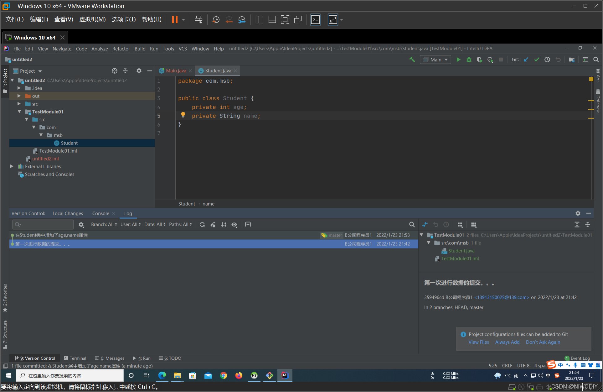Open the Terminal tool window tab
This screenshot has height=392, width=603.
click(75, 358)
